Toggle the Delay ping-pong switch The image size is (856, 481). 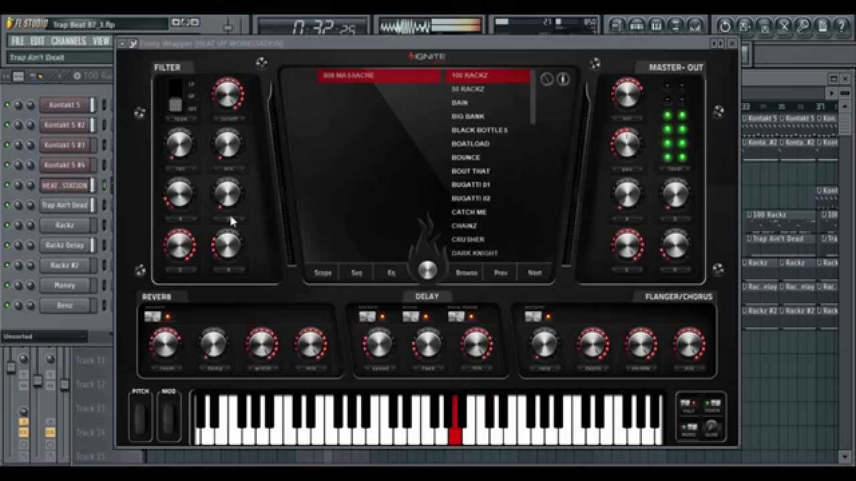(456, 316)
